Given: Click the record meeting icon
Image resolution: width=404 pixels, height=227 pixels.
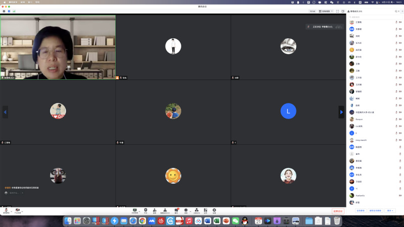Looking at the screenshot, I should 186,210.
